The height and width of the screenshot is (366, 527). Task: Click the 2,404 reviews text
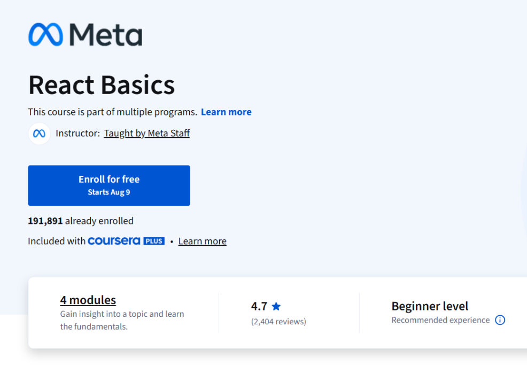278,322
